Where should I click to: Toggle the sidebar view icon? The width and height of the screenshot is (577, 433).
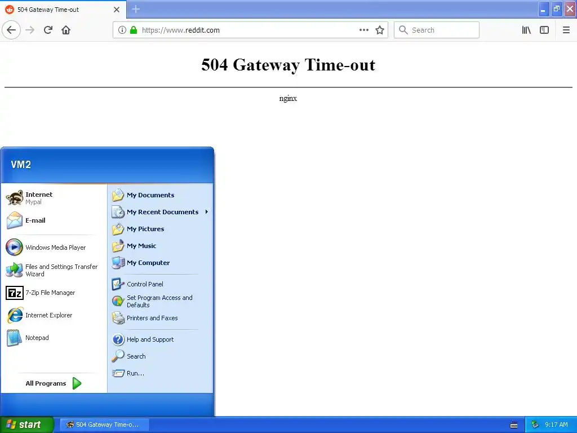[x=544, y=30]
